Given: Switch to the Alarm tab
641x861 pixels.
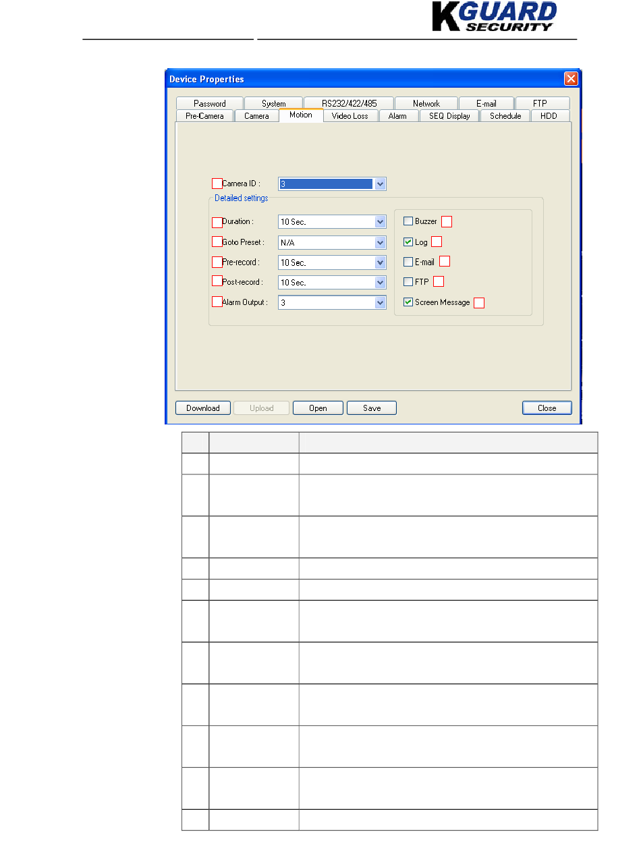Looking at the screenshot, I should [397, 115].
